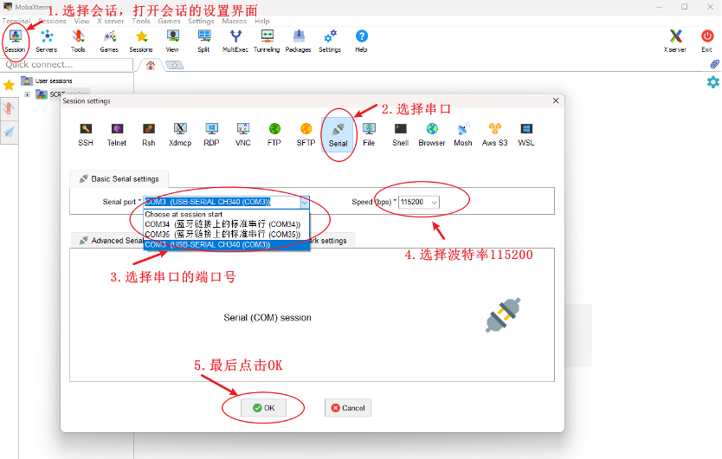Select SFTP session type
The height and width of the screenshot is (459, 722).
(x=306, y=134)
